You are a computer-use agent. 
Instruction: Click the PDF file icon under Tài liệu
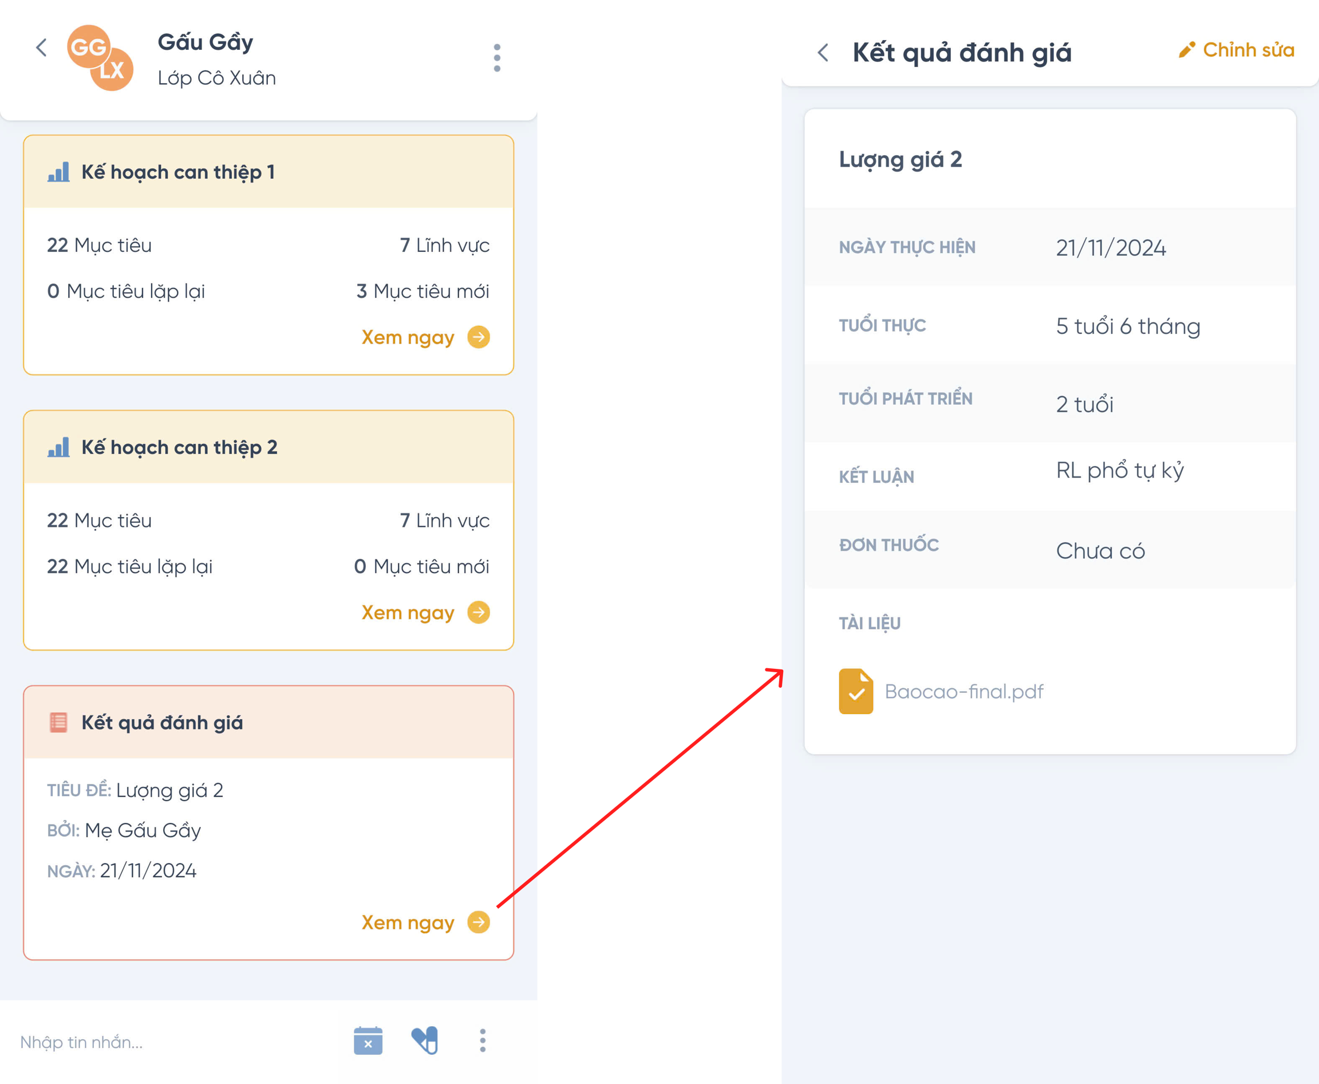(856, 691)
